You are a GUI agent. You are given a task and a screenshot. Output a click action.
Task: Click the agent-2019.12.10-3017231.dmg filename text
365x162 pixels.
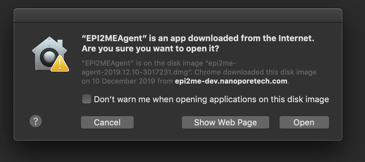(x=135, y=72)
